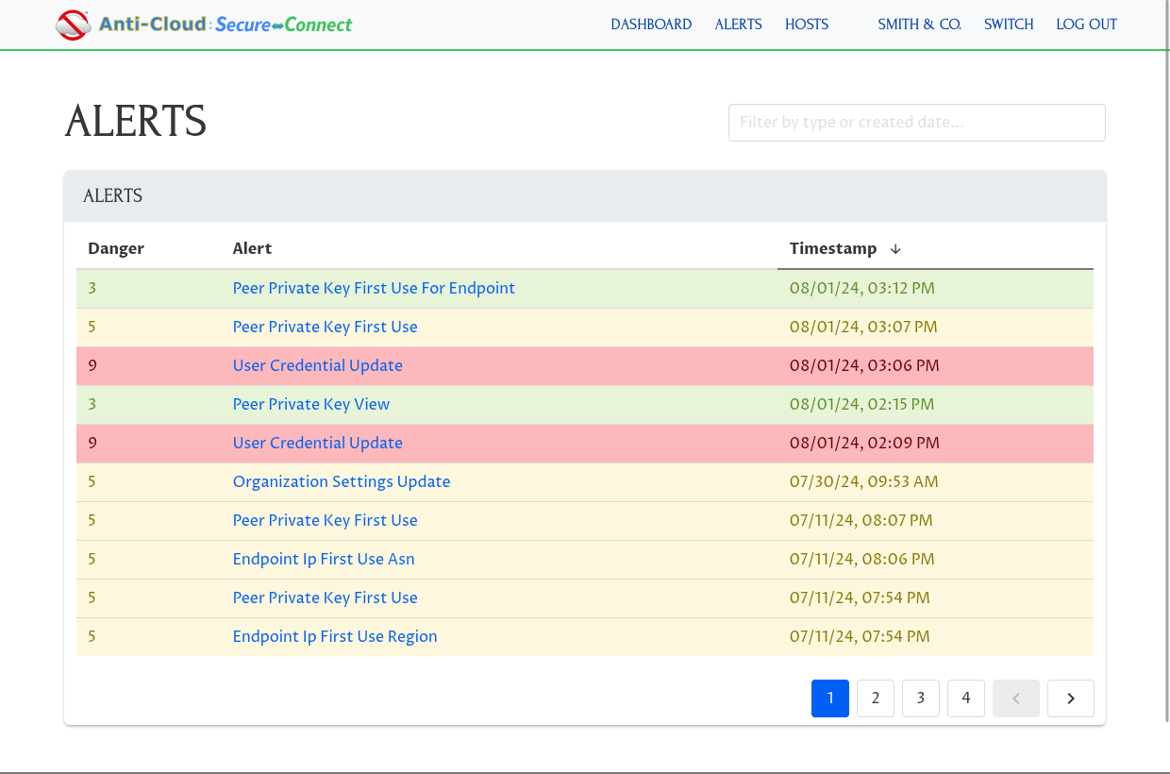Click the disabled previous page arrow

[x=1016, y=698]
